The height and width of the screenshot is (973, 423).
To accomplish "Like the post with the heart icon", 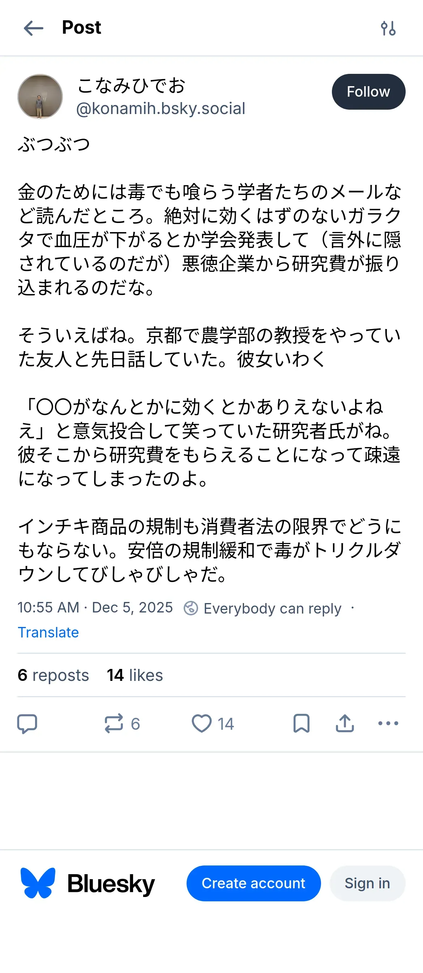I will (202, 723).
